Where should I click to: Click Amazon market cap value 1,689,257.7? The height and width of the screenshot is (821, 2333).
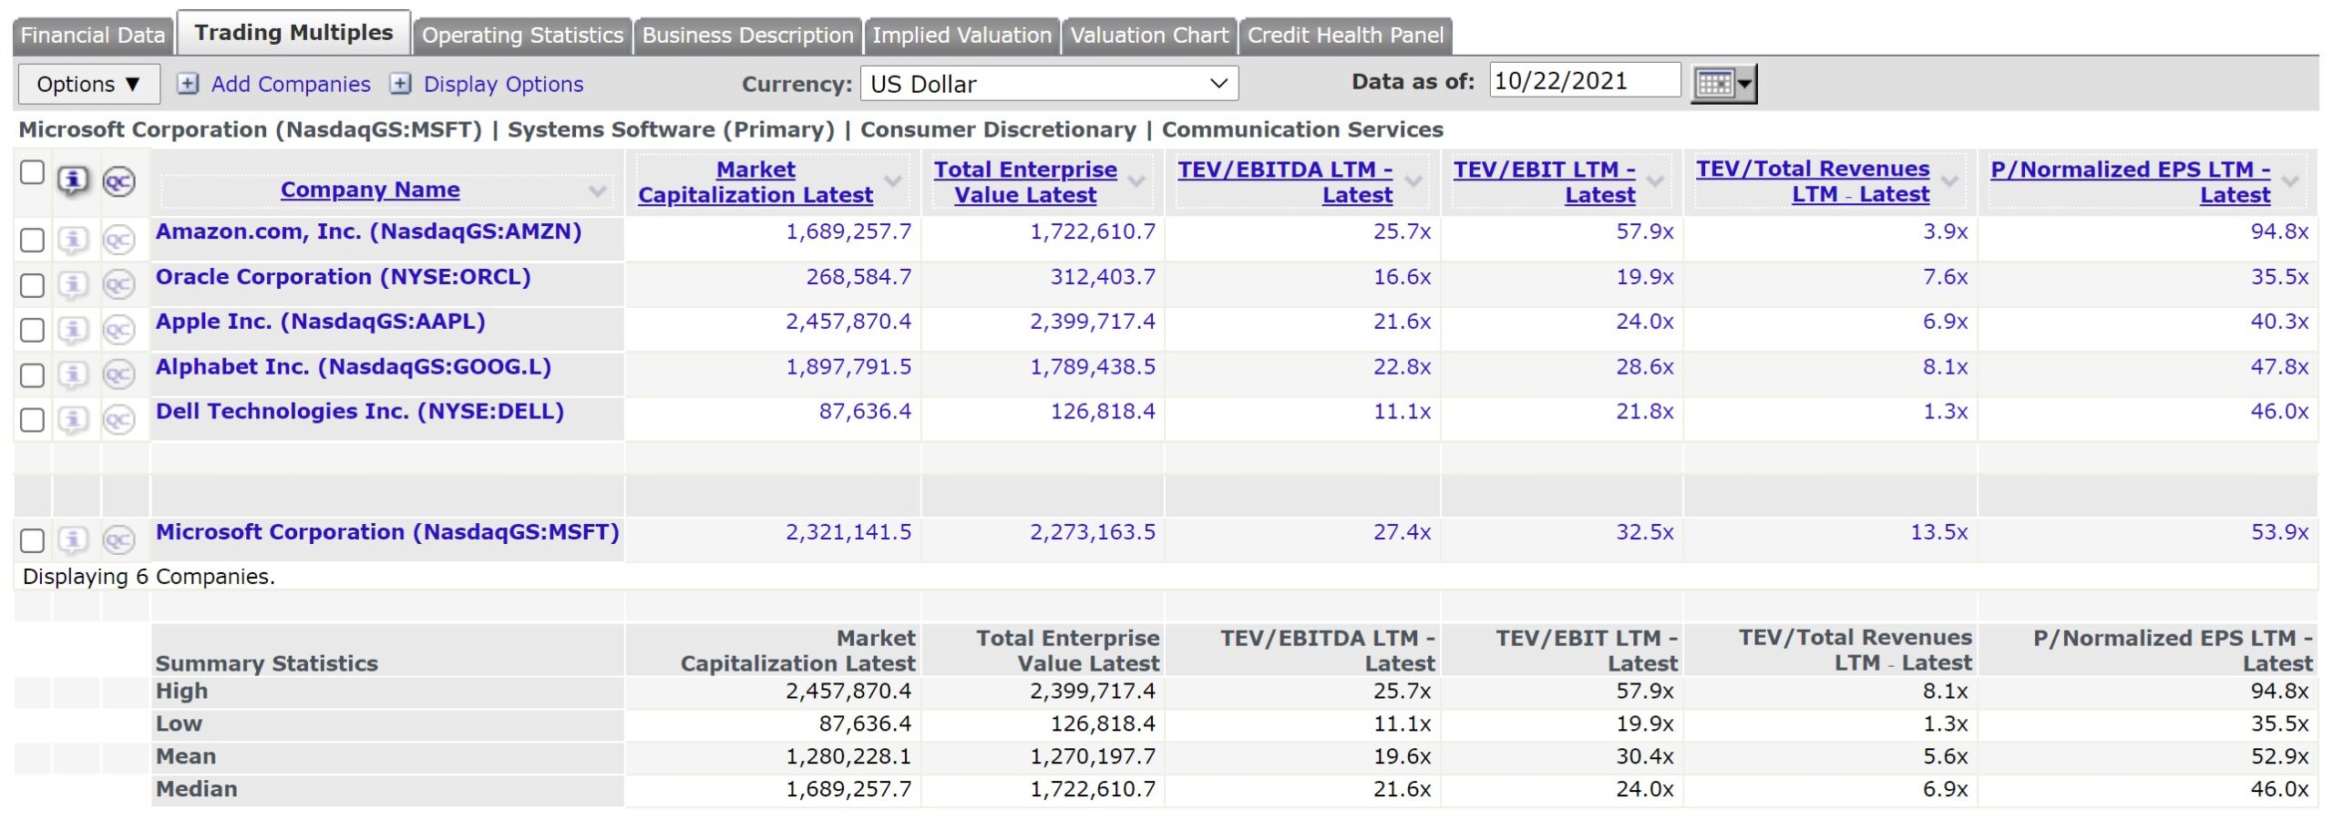pyautogui.click(x=848, y=231)
